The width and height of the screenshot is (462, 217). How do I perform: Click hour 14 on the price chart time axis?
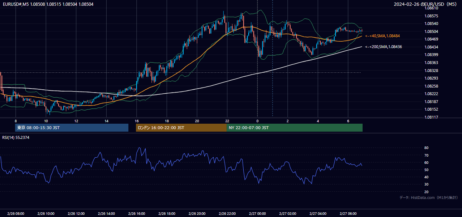click(106, 121)
